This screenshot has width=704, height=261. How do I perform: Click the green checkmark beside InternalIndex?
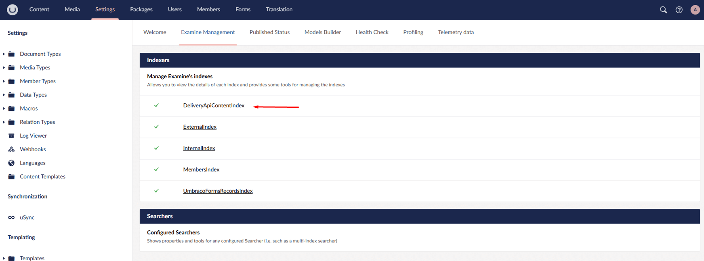156,148
